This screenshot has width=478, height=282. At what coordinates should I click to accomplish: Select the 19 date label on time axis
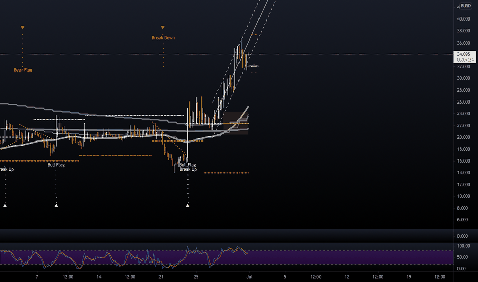409,277
